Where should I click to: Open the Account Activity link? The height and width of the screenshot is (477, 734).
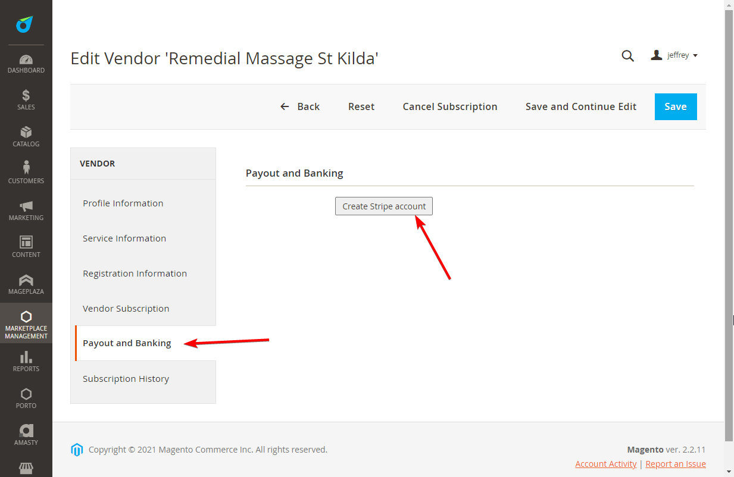[x=606, y=464]
